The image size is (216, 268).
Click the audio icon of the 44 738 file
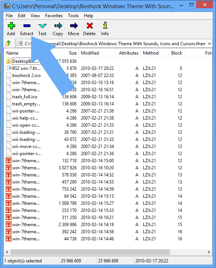[x=9, y=238]
